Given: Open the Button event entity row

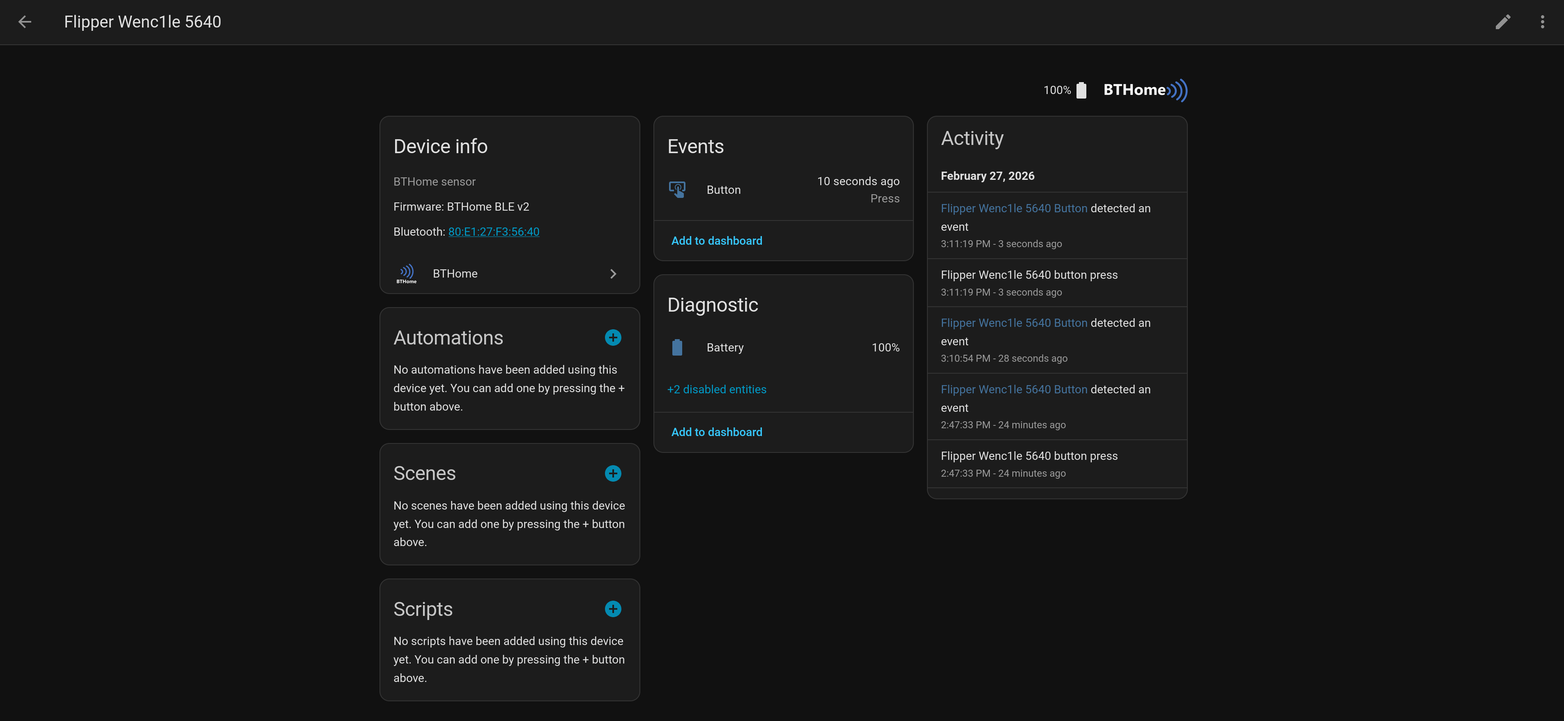Looking at the screenshot, I should click(x=783, y=189).
